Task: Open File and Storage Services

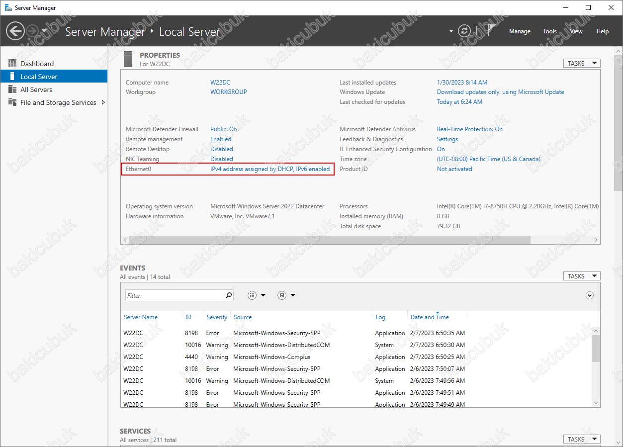Action: pos(58,102)
